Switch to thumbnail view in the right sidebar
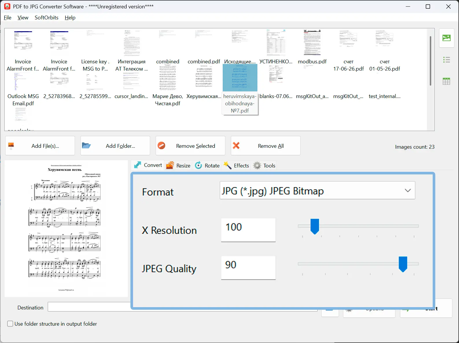This screenshot has height=343, width=459. point(447,38)
